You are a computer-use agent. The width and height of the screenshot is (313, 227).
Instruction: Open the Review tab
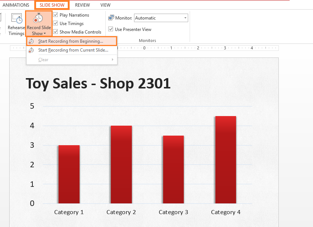click(82, 5)
